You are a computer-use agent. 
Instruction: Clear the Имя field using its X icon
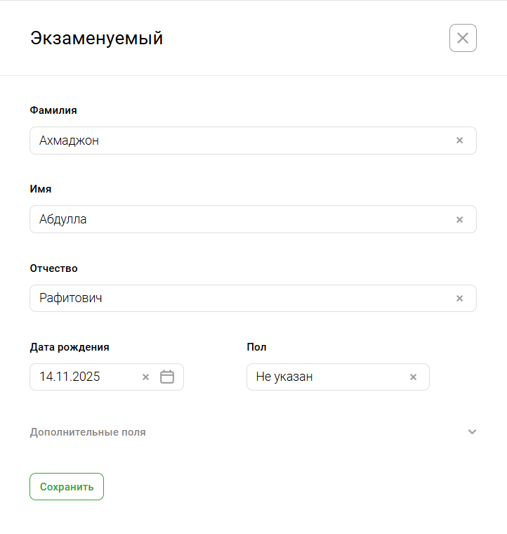[460, 219]
